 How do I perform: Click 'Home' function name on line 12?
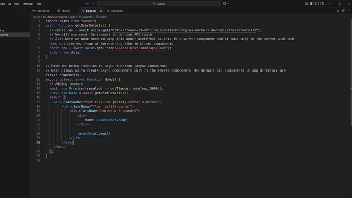pos(108,79)
